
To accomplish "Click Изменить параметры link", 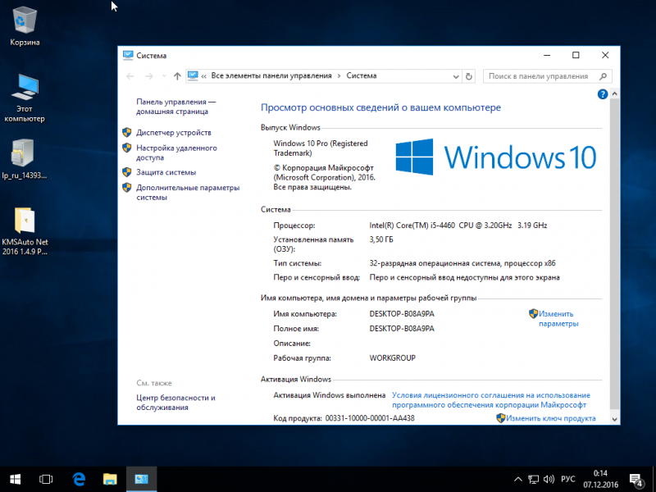I will coord(558,319).
